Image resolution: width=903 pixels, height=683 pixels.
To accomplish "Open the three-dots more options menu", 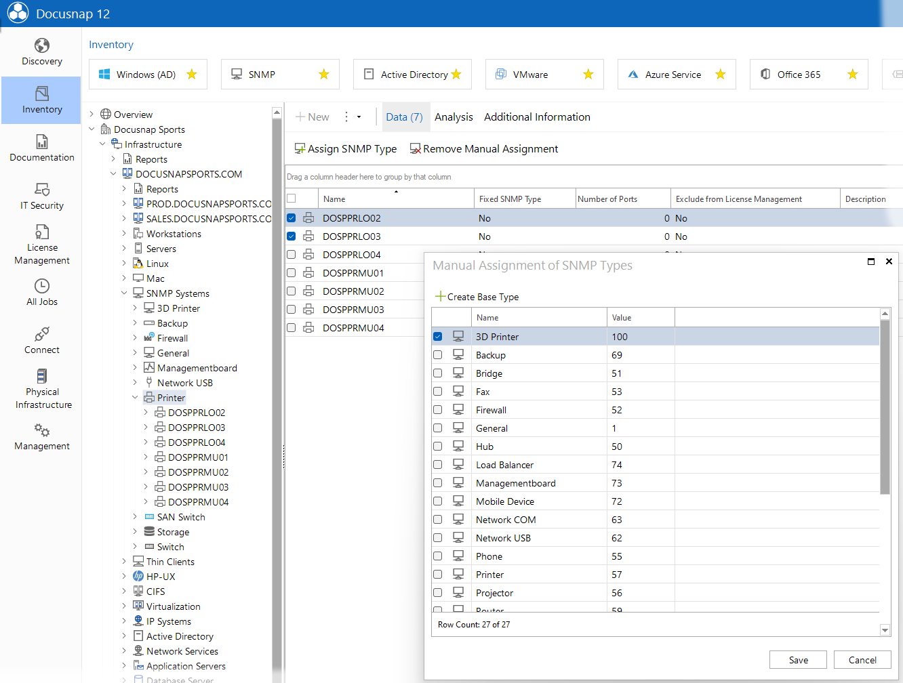I will 346,117.
